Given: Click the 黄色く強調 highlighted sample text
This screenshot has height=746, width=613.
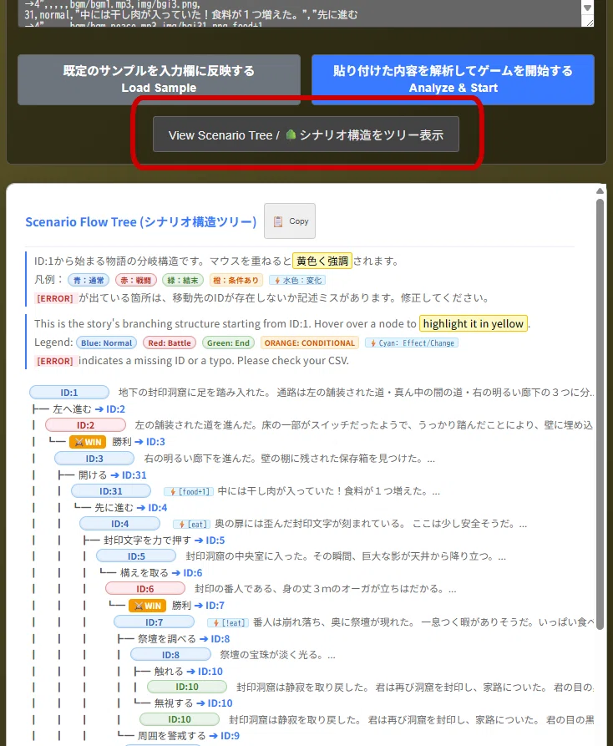Looking at the screenshot, I should tap(322, 261).
